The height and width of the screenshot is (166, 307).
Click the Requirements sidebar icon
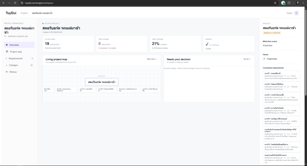[6, 58]
